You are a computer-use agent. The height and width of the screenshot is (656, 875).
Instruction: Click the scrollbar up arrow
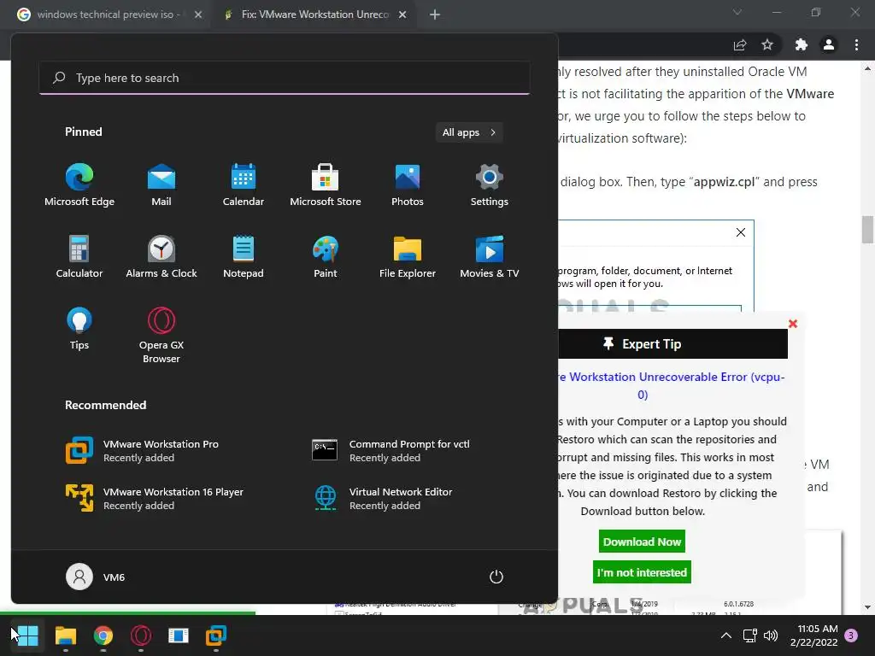point(867,68)
